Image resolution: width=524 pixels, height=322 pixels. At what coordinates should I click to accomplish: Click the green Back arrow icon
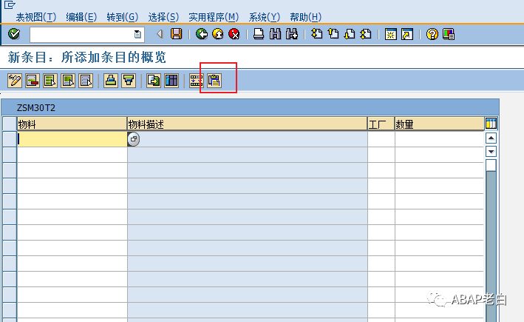(202, 34)
